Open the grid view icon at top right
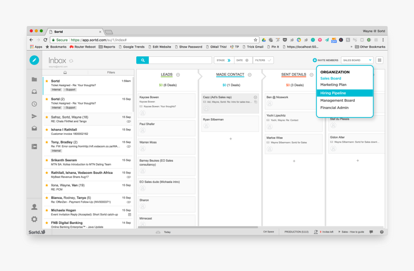Screen dimensions: 414x271 (379, 60)
